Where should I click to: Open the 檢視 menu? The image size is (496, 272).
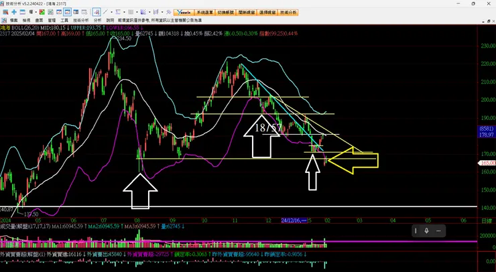click(26, 20)
